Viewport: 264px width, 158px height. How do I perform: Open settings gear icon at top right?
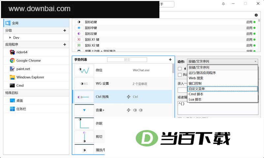pos(256,15)
